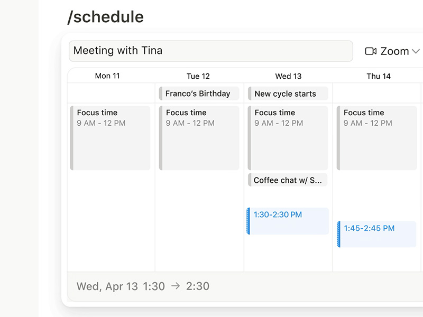Click the arrow between start and end times
The height and width of the screenshot is (317, 423).
click(176, 286)
